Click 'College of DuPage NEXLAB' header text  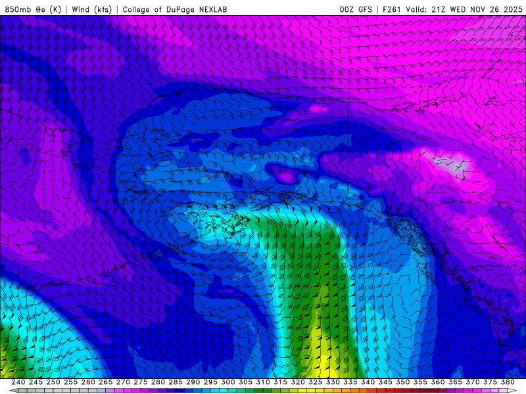point(175,9)
